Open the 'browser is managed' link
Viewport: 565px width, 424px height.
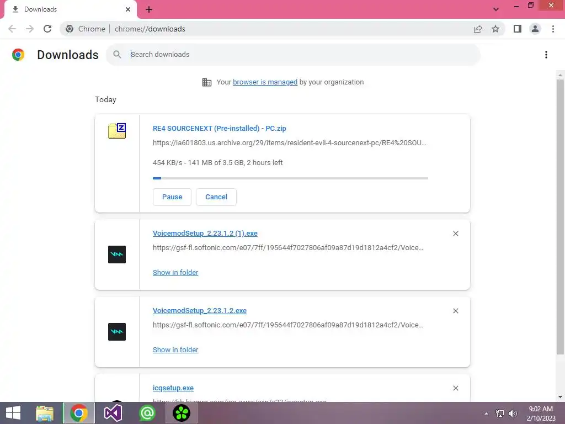coord(265,82)
